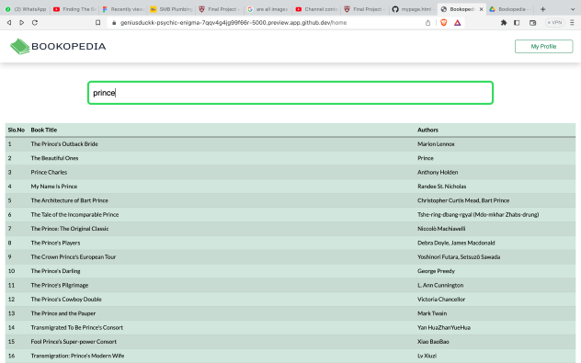Select The Tale of the Incomparable Prince
Screen dimensions: 581x363
74,214
